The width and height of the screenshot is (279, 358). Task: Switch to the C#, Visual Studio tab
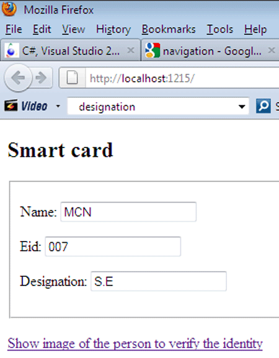click(x=70, y=50)
